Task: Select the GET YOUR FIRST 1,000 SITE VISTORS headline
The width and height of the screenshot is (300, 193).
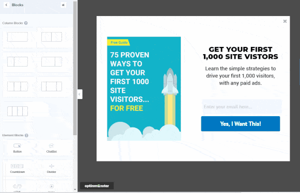Action: pos(241,53)
